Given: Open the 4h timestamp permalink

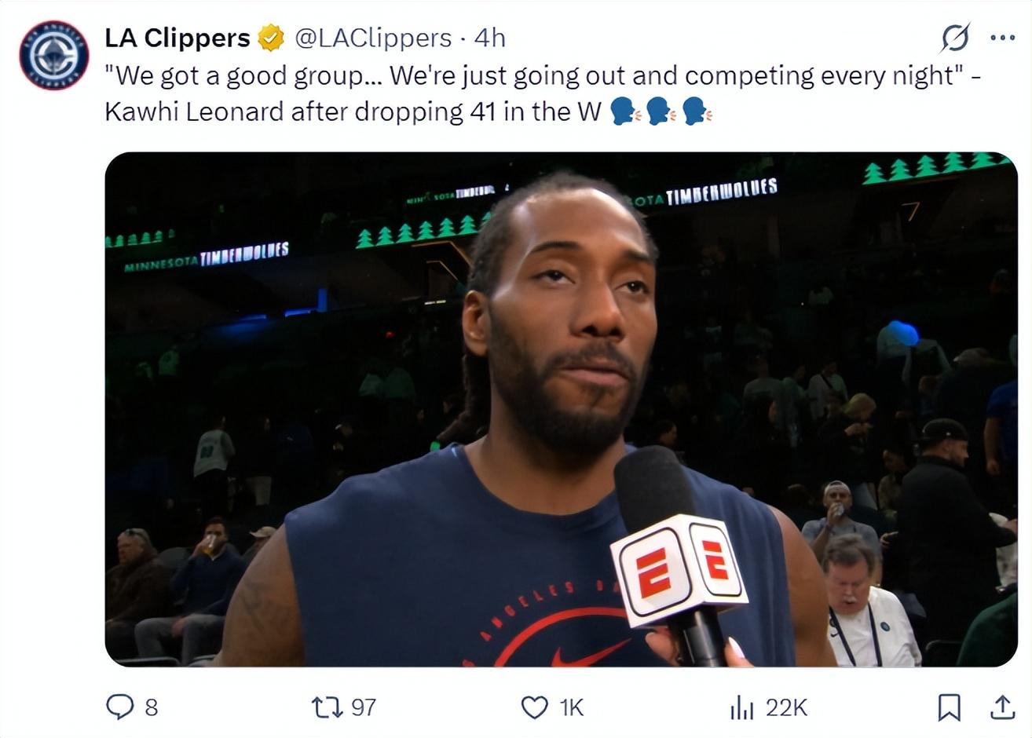Looking at the screenshot, I should 490,37.
